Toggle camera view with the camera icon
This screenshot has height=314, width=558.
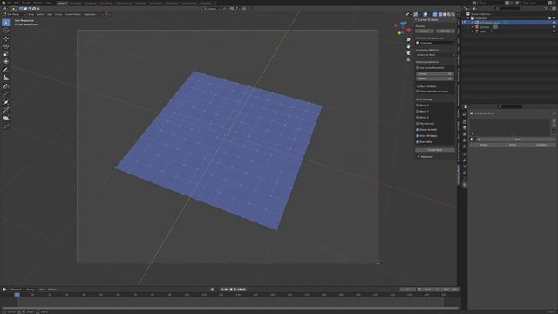pos(408,53)
